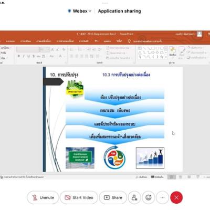210x210 pixels.
Task: Select the Rectangle shape in shapes gallery
Action: point(153,48)
